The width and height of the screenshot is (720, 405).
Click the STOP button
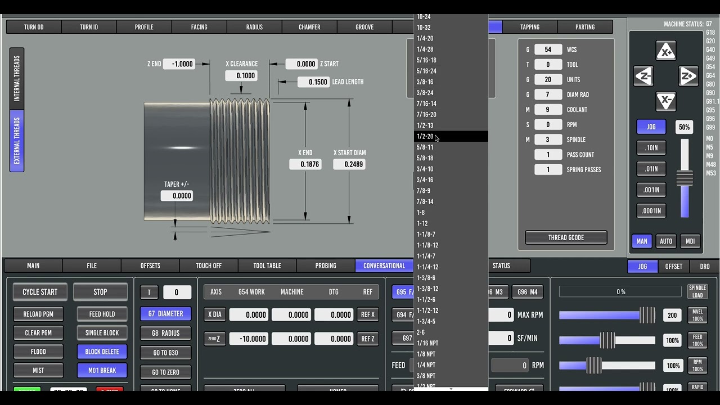coord(100,292)
